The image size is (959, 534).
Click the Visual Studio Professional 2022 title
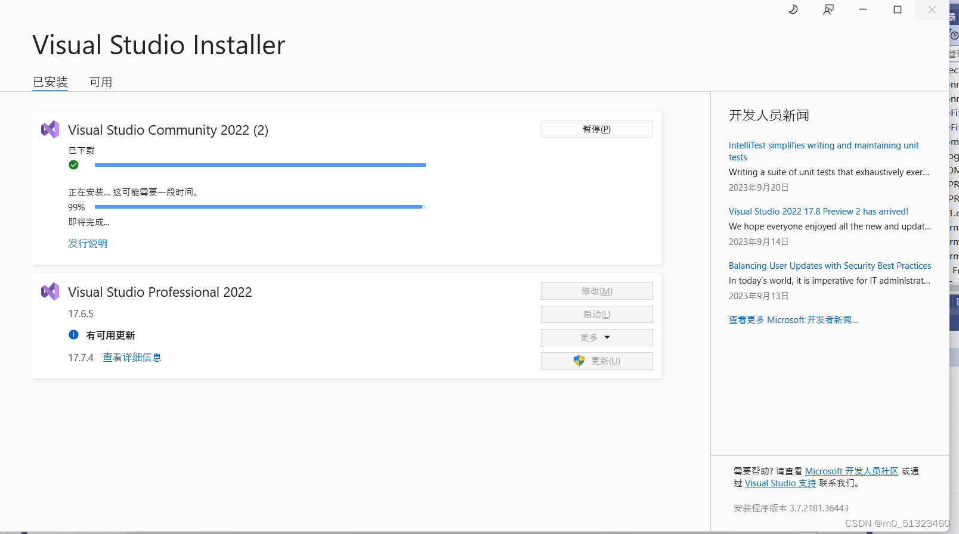click(x=160, y=292)
